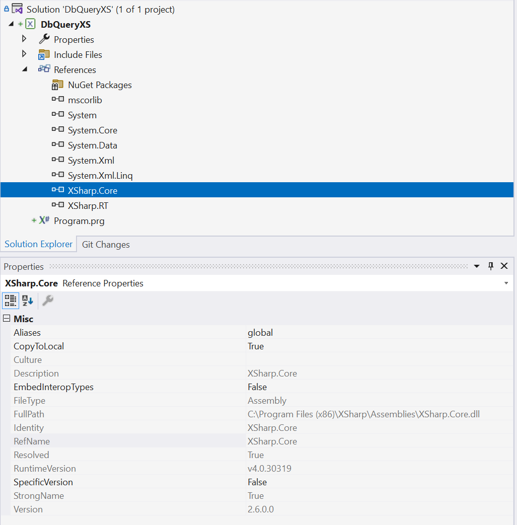
Task: Collapse the References node
Action: coord(25,69)
